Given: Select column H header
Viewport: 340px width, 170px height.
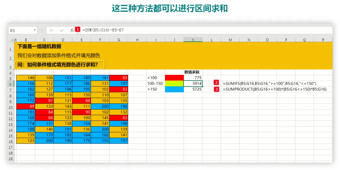Looking at the screenshot, I should coord(137,40).
